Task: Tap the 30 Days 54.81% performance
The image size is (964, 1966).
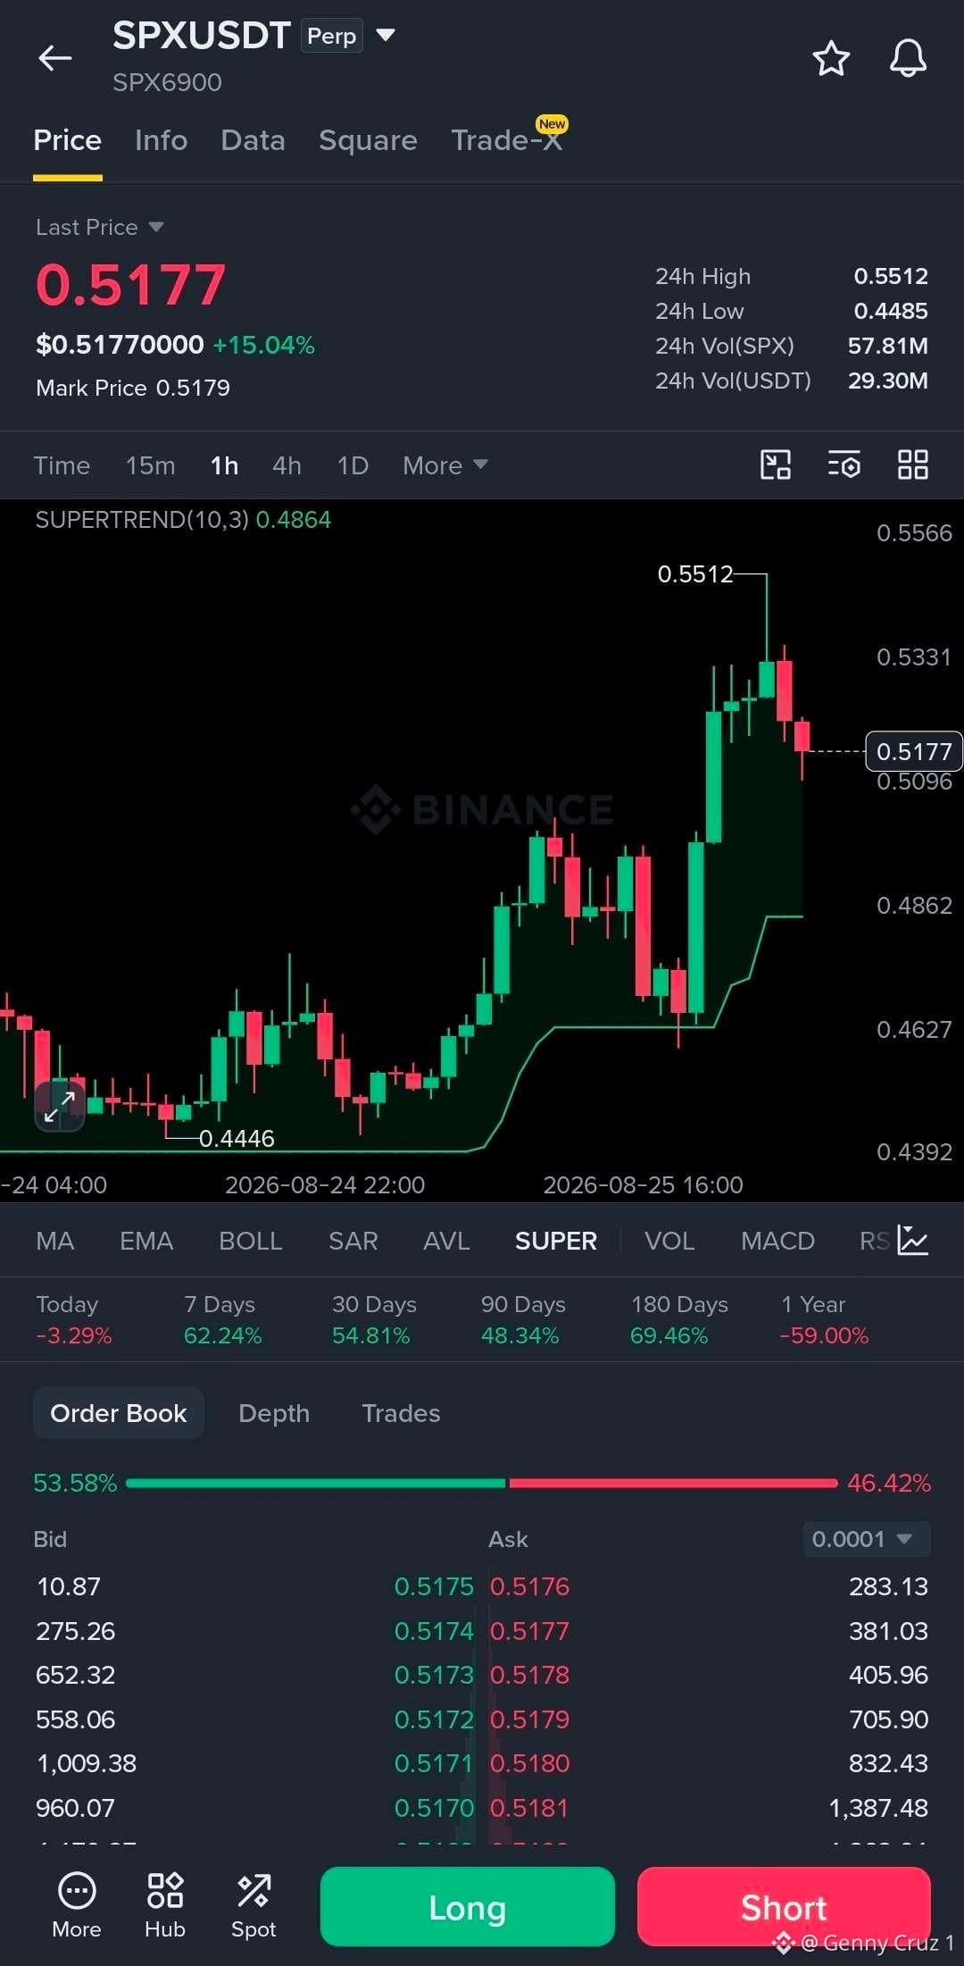Action: click(374, 1319)
